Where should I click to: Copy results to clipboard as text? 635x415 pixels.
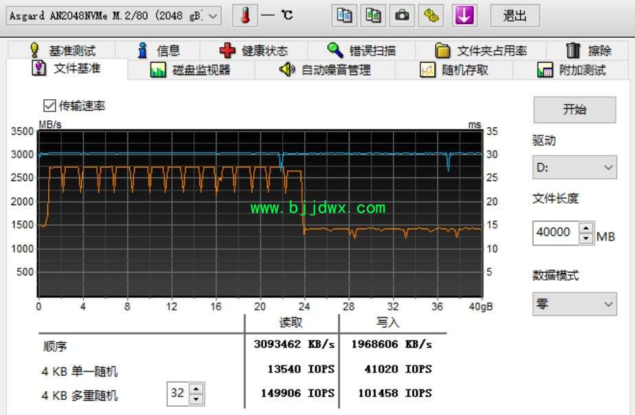[x=344, y=16]
